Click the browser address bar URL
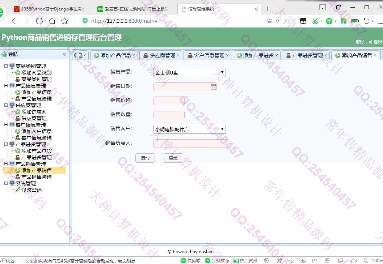383x264 pixels. click(124, 21)
